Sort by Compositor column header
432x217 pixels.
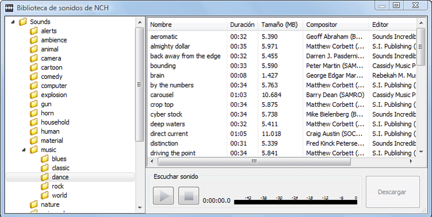[x=336, y=25]
